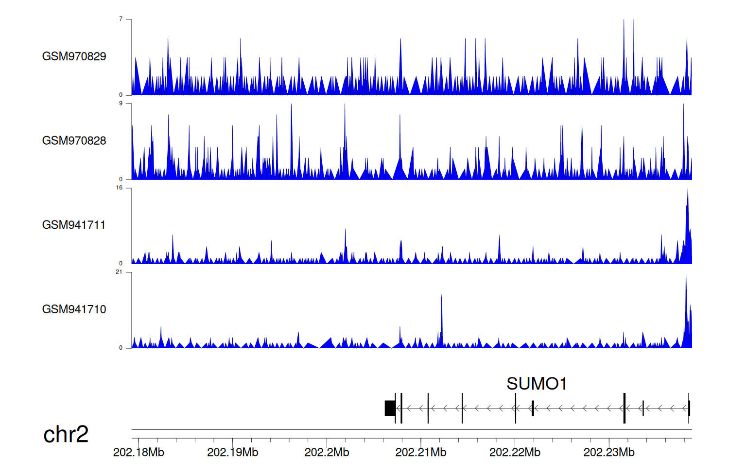The image size is (729, 476).
Task: Click the y-axis maximum 7 on GSM970829
Action: [121, 19]
